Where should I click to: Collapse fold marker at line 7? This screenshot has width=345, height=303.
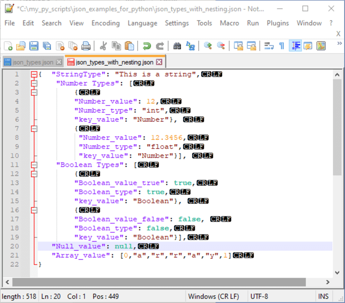34,129
